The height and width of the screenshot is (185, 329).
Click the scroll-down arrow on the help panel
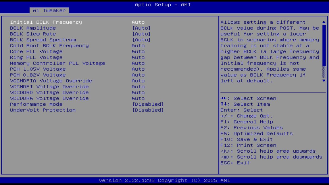click(x=324, y=80)
